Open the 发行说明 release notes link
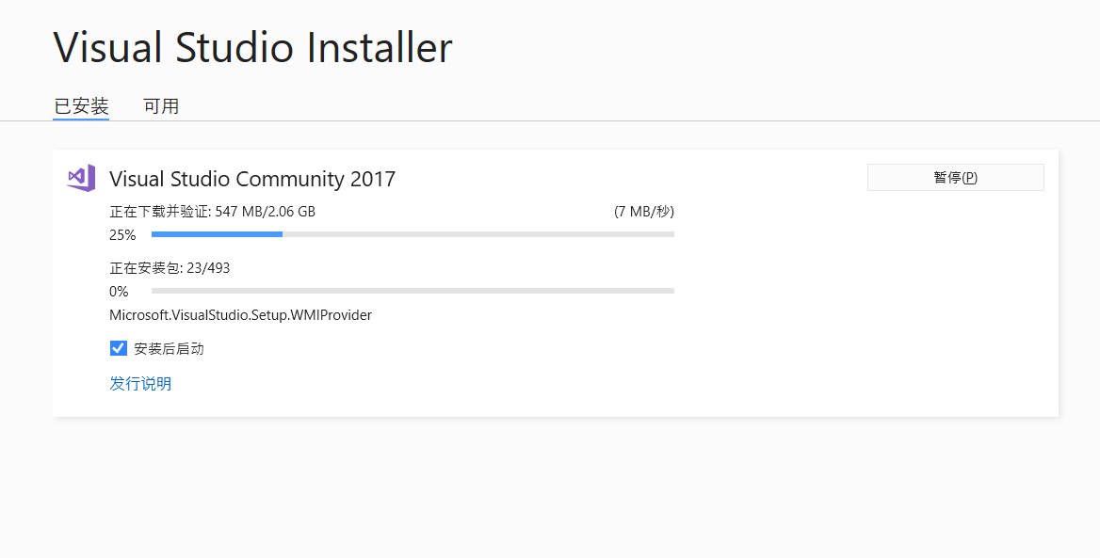Image resolution: width=1100 pixels, height=558 pixels. (x=139, y=383)
